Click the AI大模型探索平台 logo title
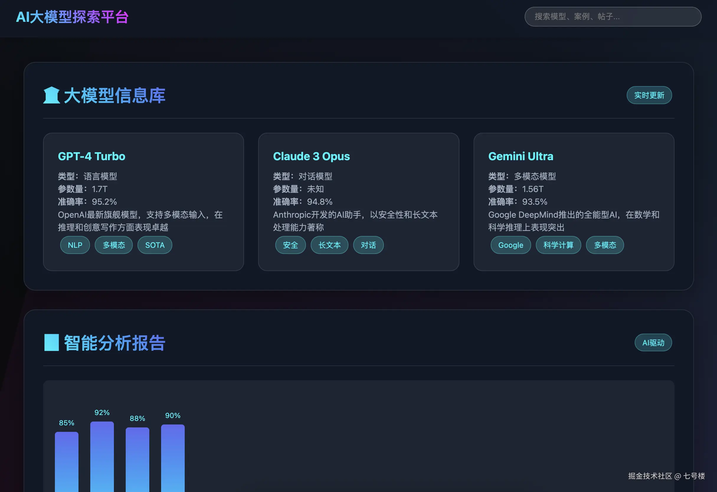 click(72, 17)
